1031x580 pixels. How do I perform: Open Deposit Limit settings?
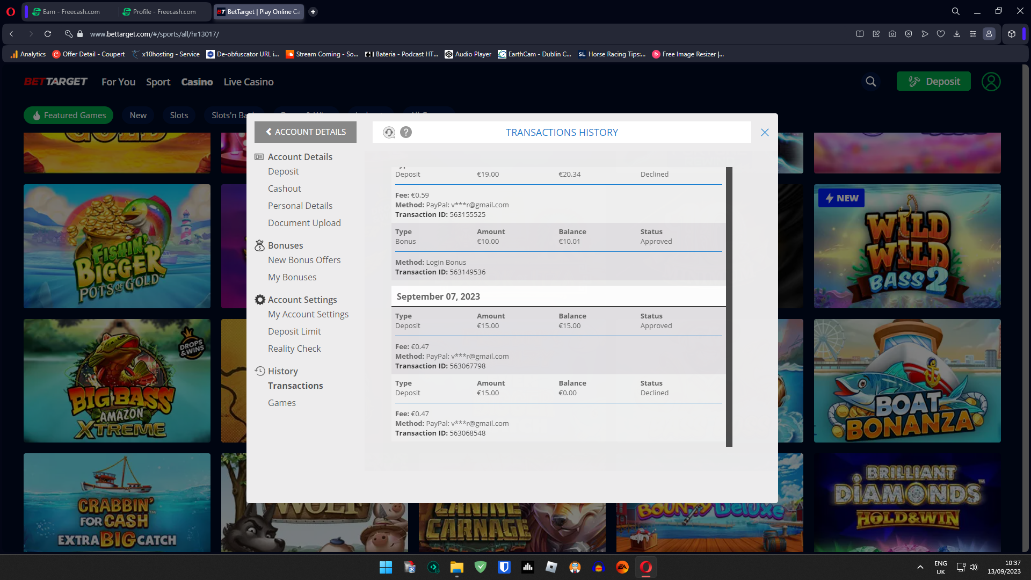[294, 331]
